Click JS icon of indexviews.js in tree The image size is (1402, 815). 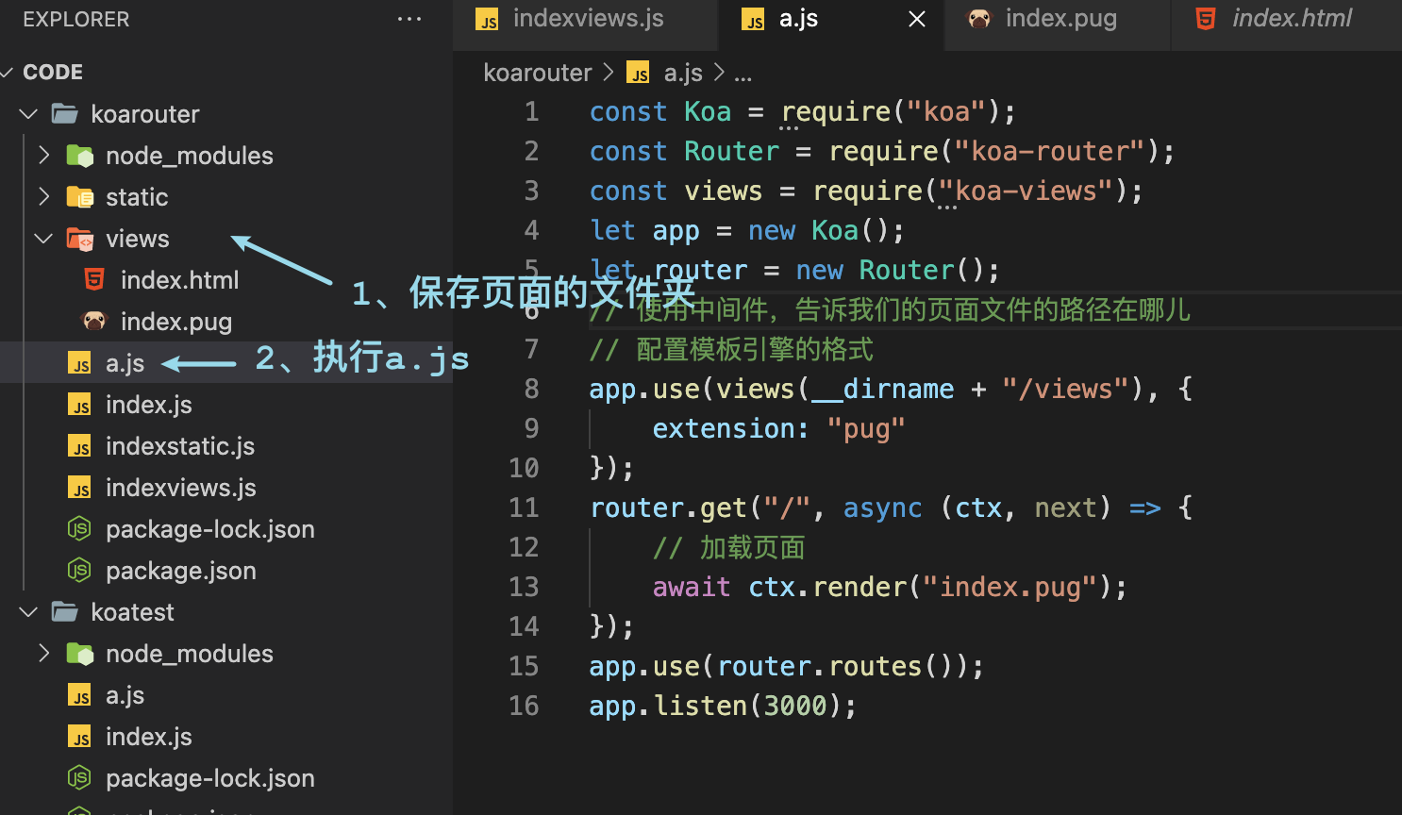tap(80, 488)
